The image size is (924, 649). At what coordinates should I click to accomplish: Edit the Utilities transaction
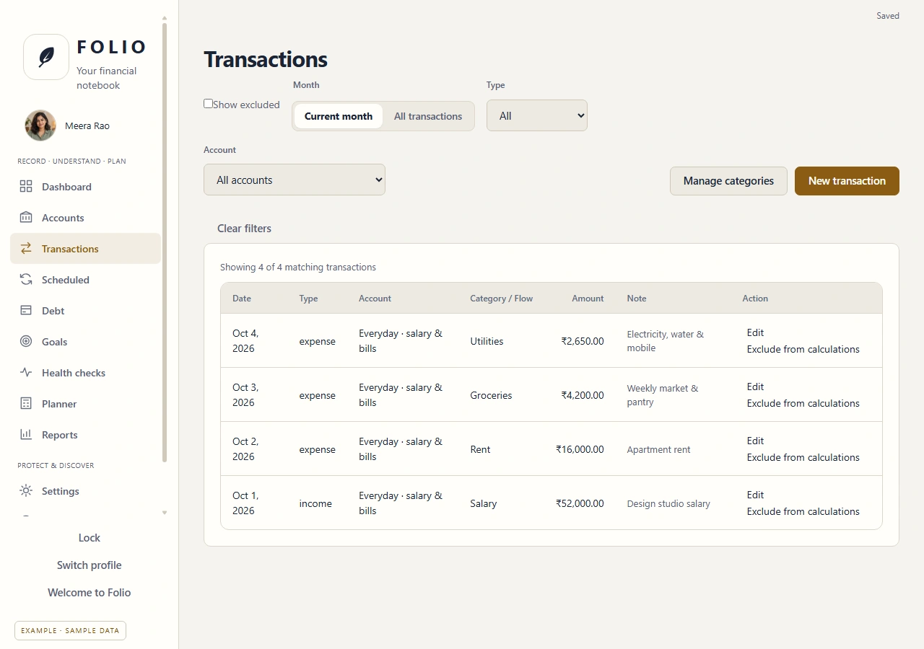tap(755, 332)
